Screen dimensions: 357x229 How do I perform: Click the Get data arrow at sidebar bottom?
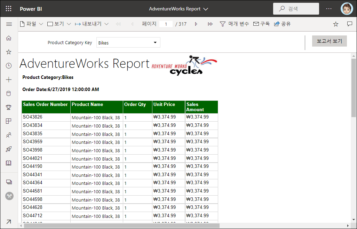coord(9,221)
